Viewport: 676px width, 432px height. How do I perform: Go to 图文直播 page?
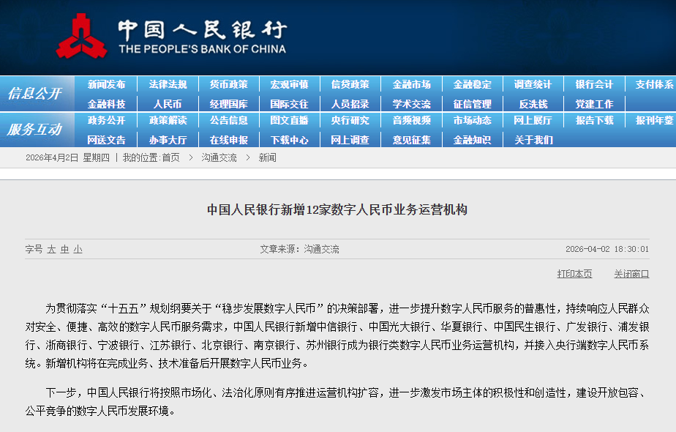coord(289,120)
